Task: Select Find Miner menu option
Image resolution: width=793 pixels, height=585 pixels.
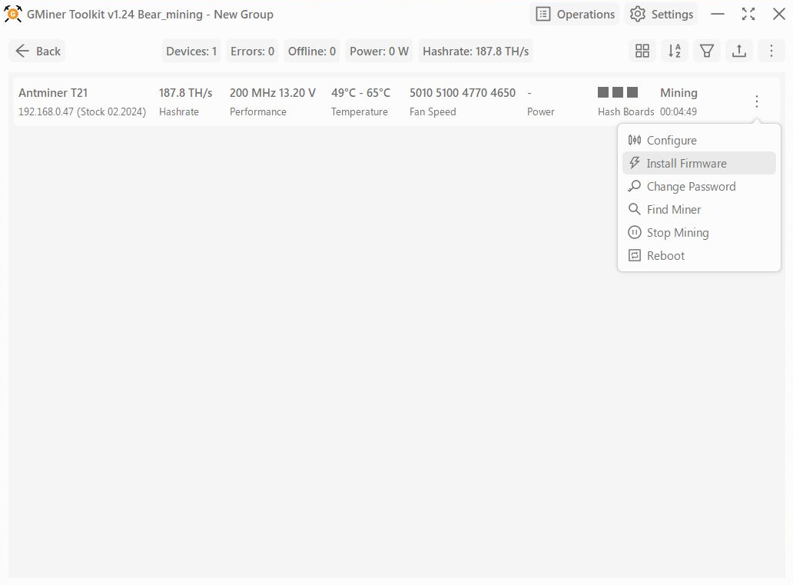Action: tap(699, 210)
